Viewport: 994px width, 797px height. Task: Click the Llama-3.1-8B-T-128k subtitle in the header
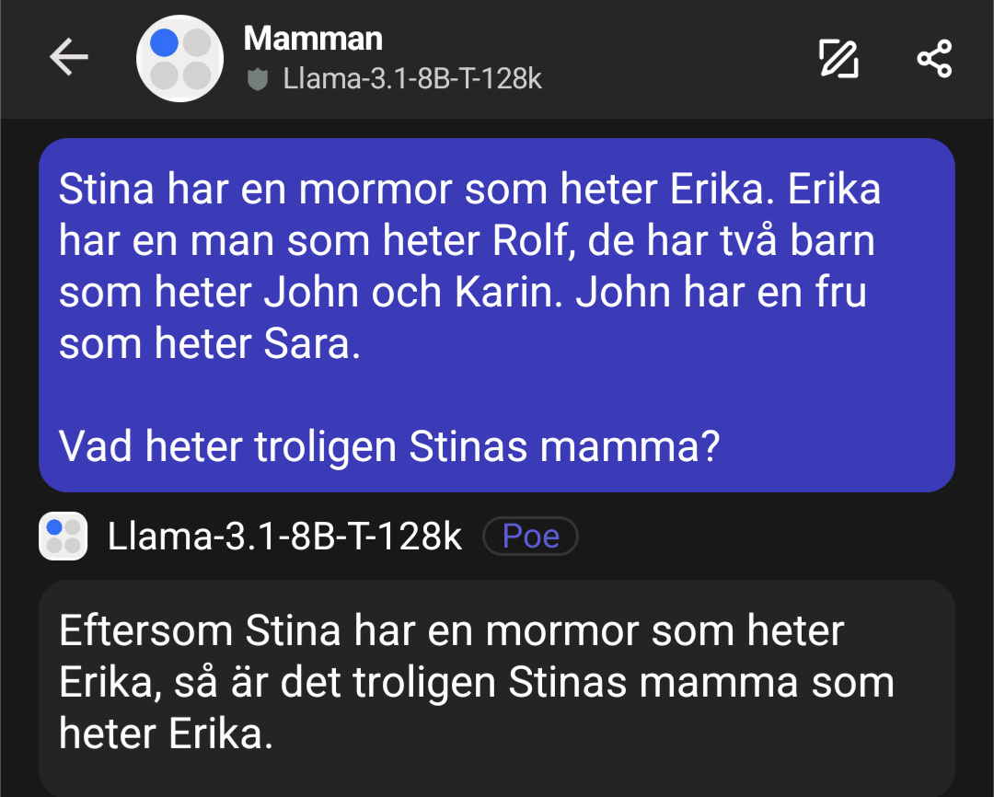coord(412,79)
